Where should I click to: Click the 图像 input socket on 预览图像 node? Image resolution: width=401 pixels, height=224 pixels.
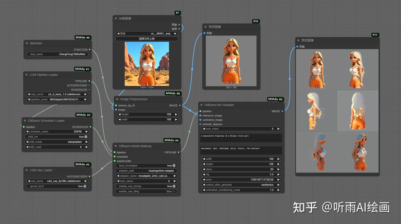[205, 33]
